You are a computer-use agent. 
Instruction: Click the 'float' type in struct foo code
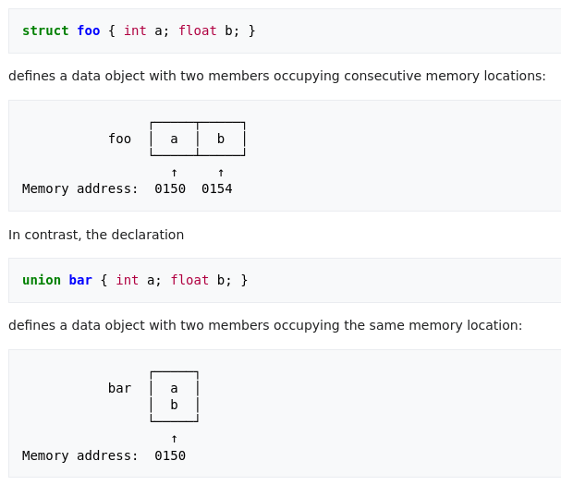point(198,30)
